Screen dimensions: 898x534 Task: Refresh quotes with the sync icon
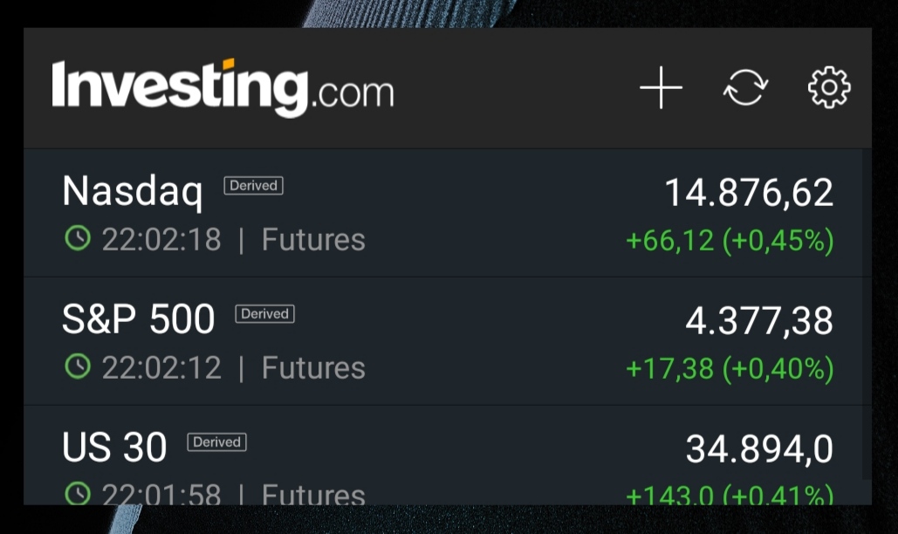(745, 88)
